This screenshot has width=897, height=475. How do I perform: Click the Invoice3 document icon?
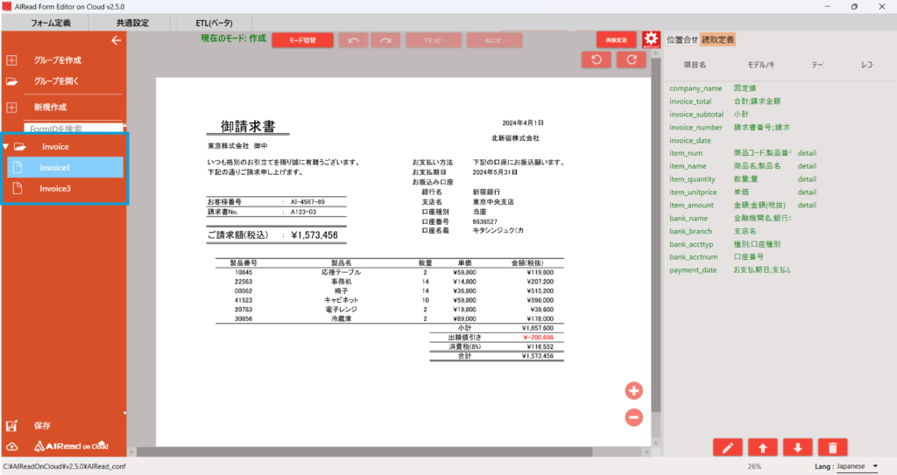pyautogui.click(x=18, y=188)
